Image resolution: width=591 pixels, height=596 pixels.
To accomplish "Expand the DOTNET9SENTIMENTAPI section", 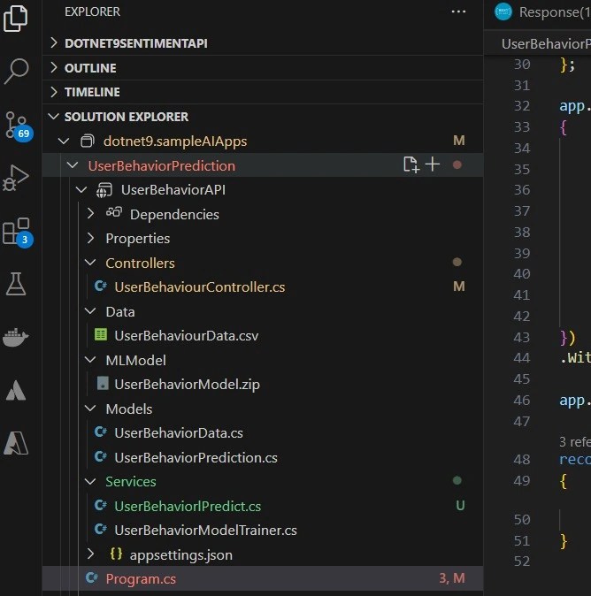I will coord(54,43).
